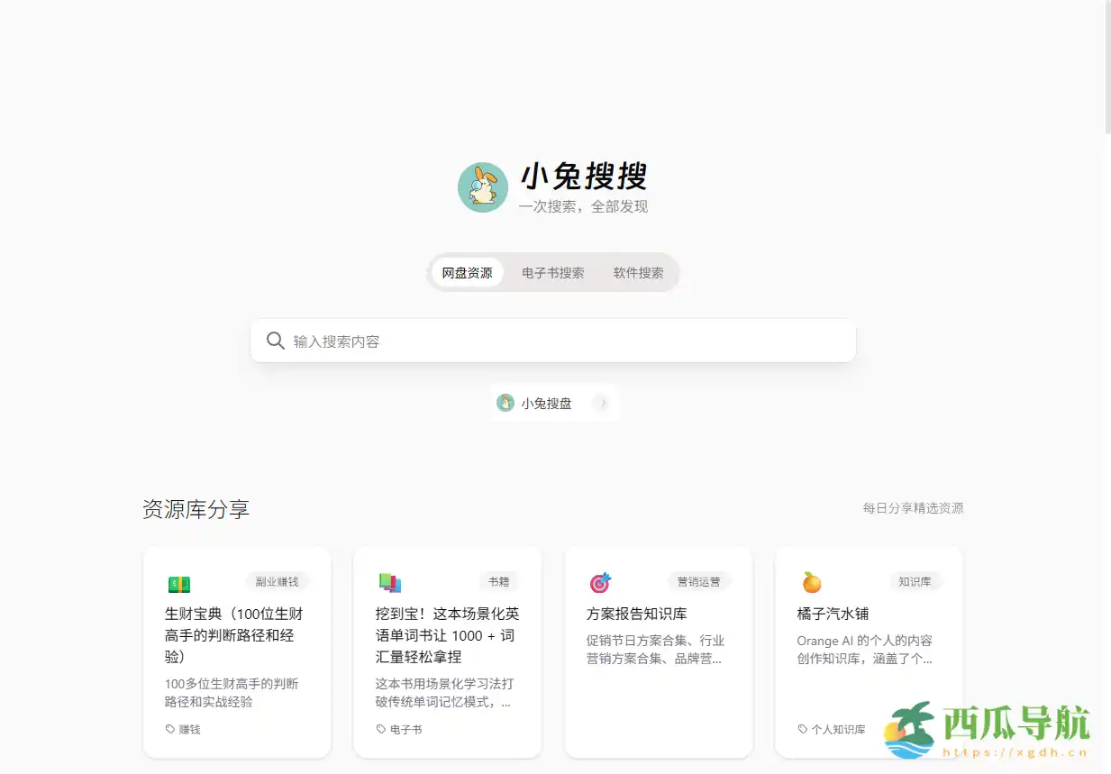
Task: Select the 网盘资源 tab
Action: click(467, 272)
